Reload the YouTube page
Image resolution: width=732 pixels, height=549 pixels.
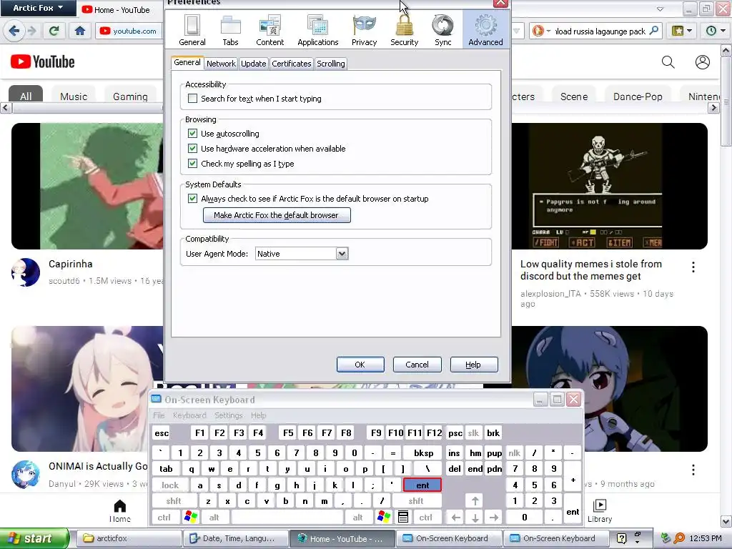54,31
